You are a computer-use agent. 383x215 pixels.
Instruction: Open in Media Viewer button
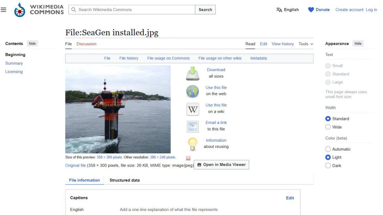[221, 165]
